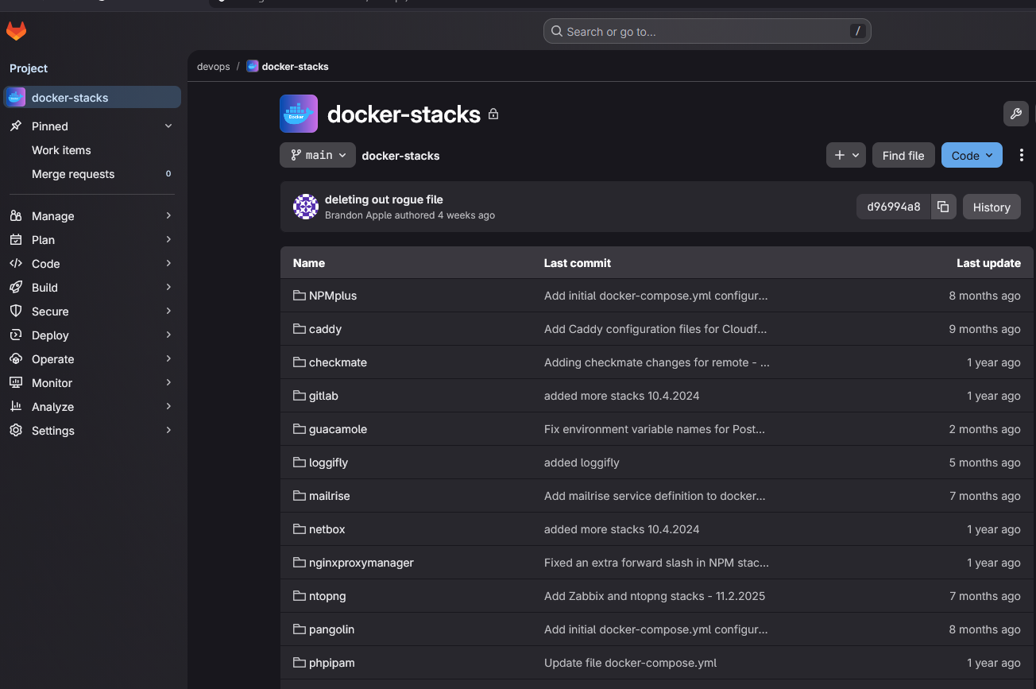Click the phpipam folder icon
Image resolution: width=1036 pixels, height=689 pixels.
point(300,663)
